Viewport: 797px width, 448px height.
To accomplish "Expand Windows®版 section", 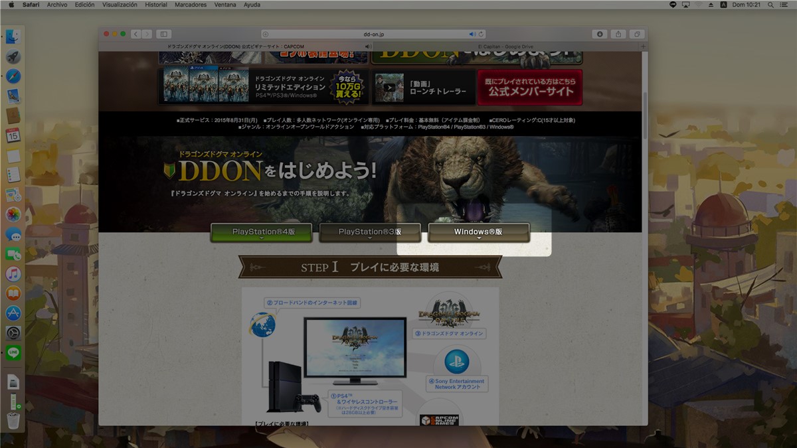I will [479, 233].
